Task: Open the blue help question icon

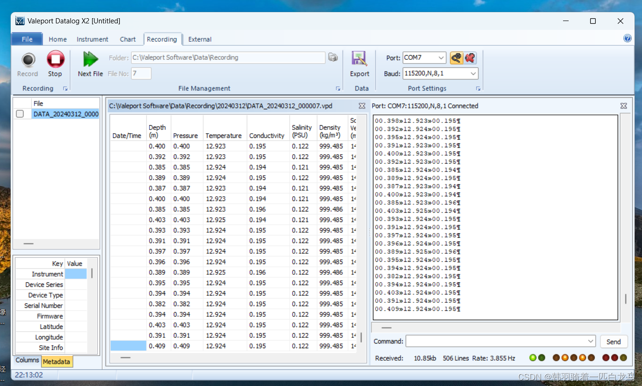Action: tap(628, 38)
